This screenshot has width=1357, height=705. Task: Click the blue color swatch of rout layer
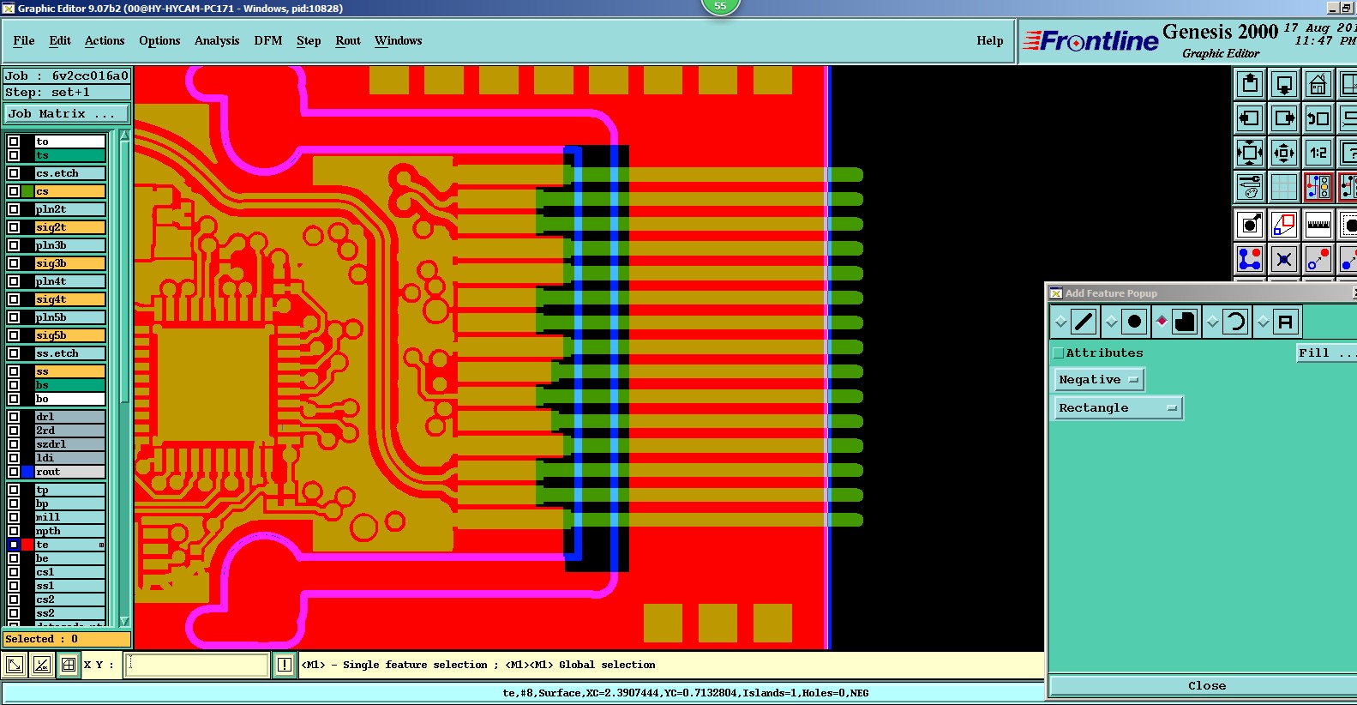pos(27,472)
